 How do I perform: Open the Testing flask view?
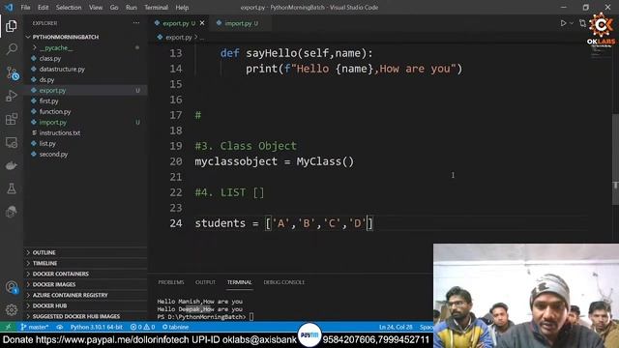pyautogui.click(x=12, y=188)
